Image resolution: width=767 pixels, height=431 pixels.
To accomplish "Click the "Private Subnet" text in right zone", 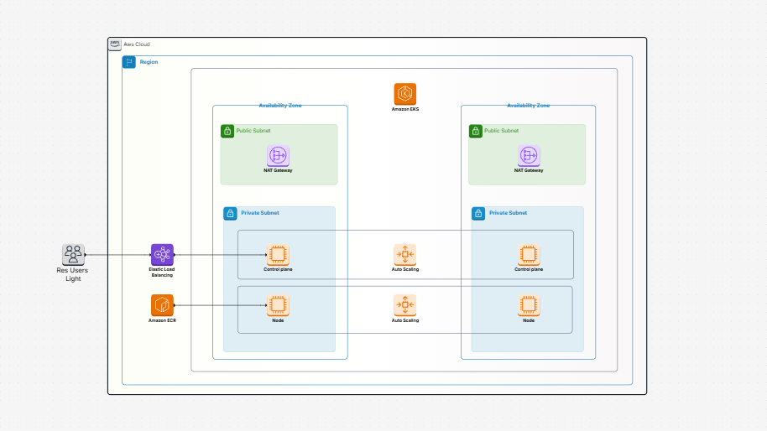I will point(509,213).
